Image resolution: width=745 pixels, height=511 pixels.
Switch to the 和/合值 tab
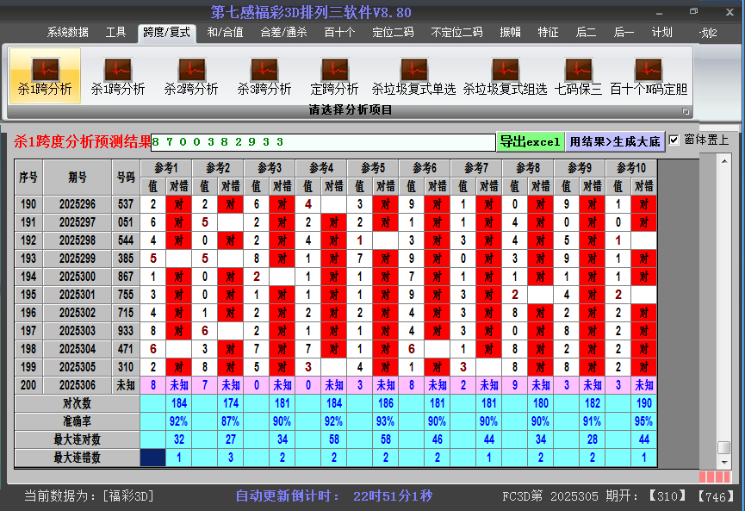click(226, 33)
